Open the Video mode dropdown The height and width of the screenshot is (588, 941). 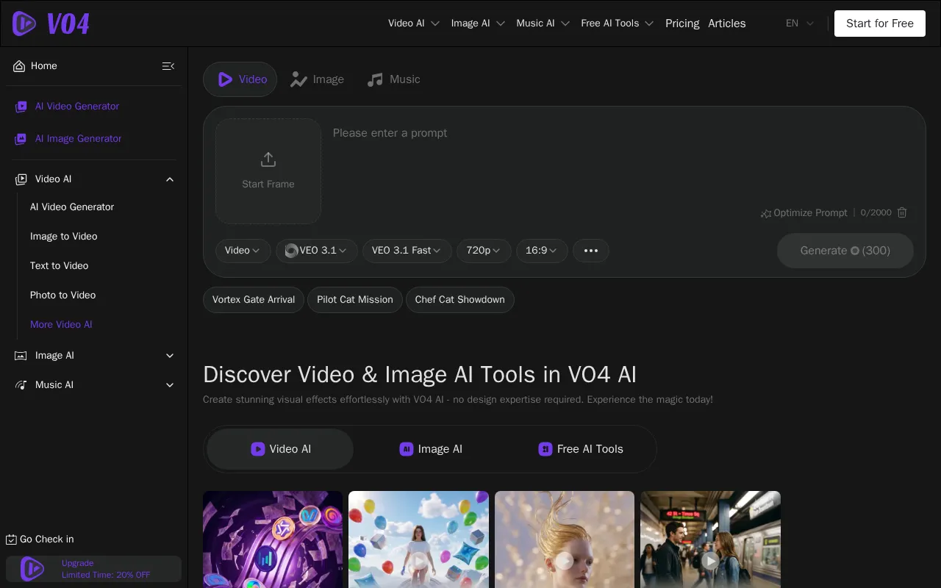(243, 251)
